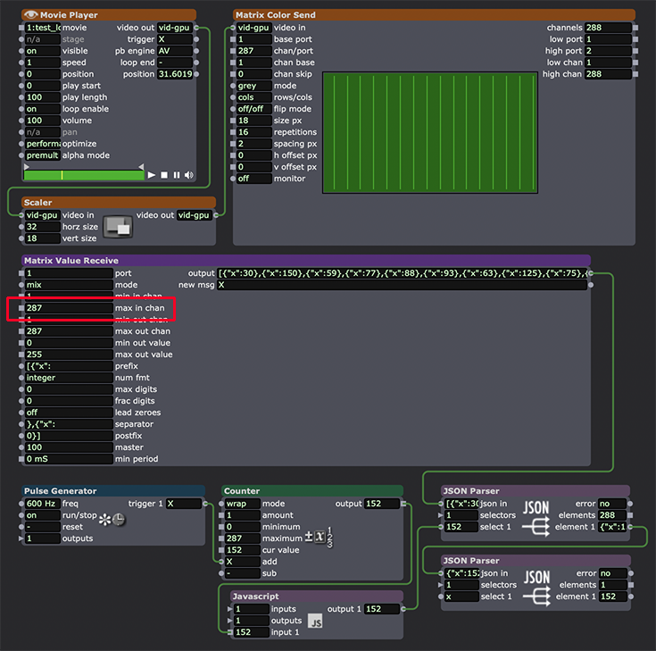Image resolution: width=656 pixels, height=651 pixels.
Task: Stop the Movie Player playback
Action: click(x=164, y=175)
